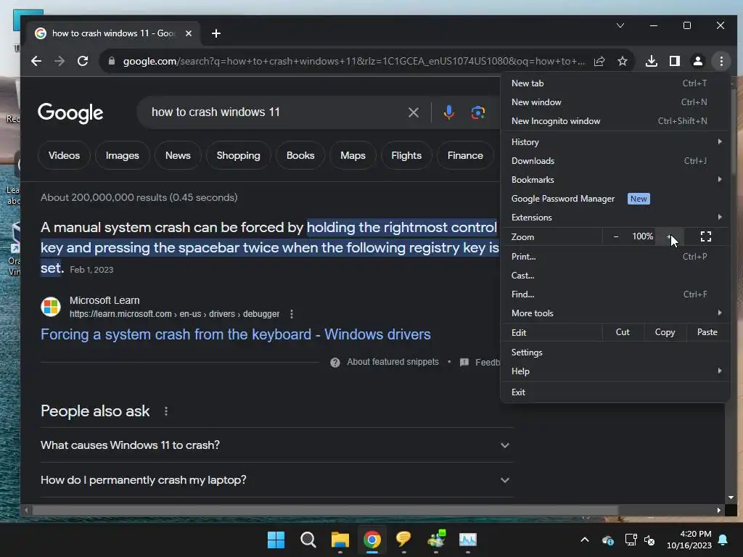Open the People also ask three-dot options
This screenshot has height=557, width=743.
[x=166, y=411]
